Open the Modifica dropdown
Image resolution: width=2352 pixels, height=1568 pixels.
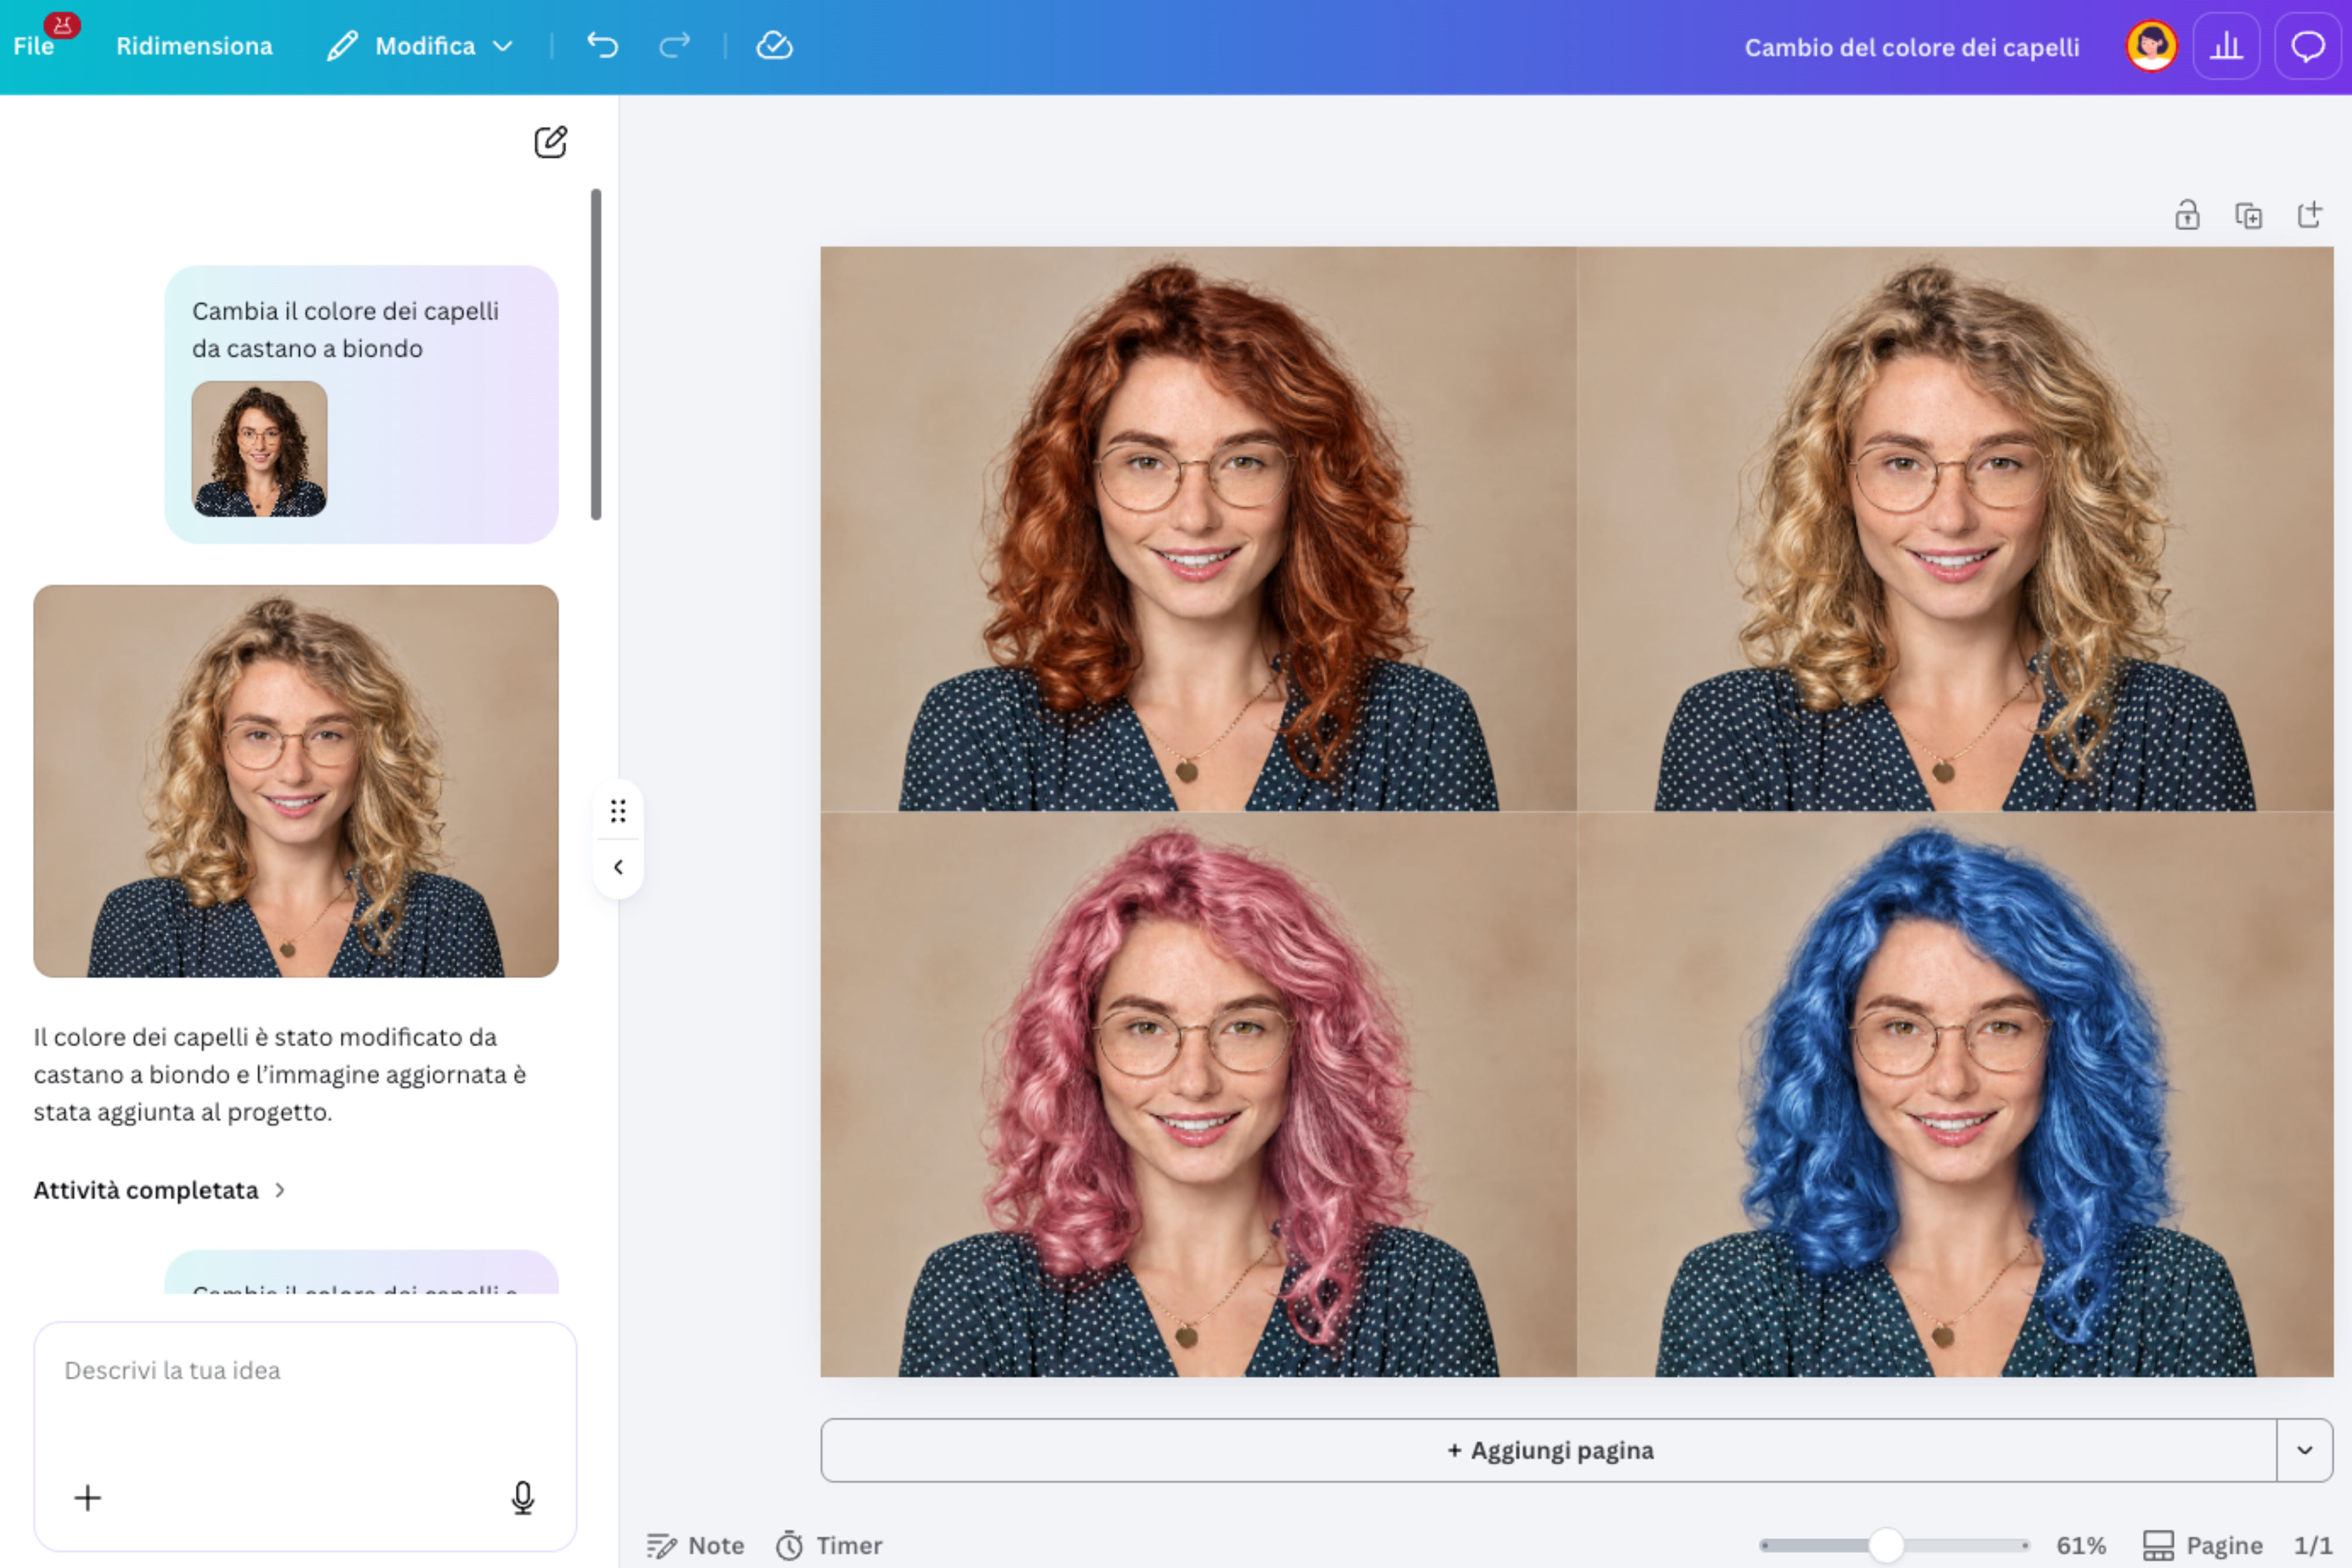coord(421,46)
